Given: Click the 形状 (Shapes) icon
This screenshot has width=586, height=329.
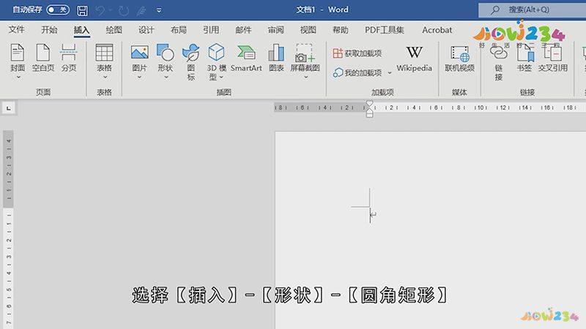Looking at the screenshot, I should [x=166, y=53].
